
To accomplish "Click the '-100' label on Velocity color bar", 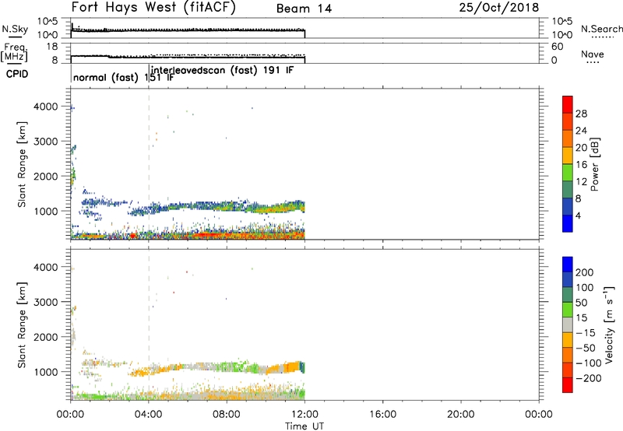I will tap(589, 363).
